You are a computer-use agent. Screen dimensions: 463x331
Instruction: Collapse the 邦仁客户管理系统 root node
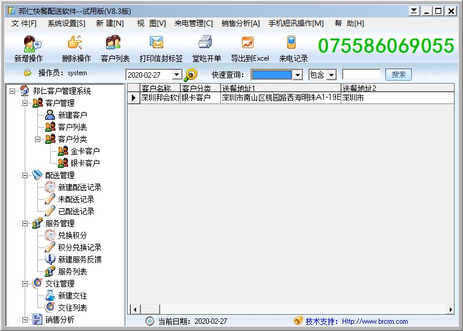tap(13, 91)
